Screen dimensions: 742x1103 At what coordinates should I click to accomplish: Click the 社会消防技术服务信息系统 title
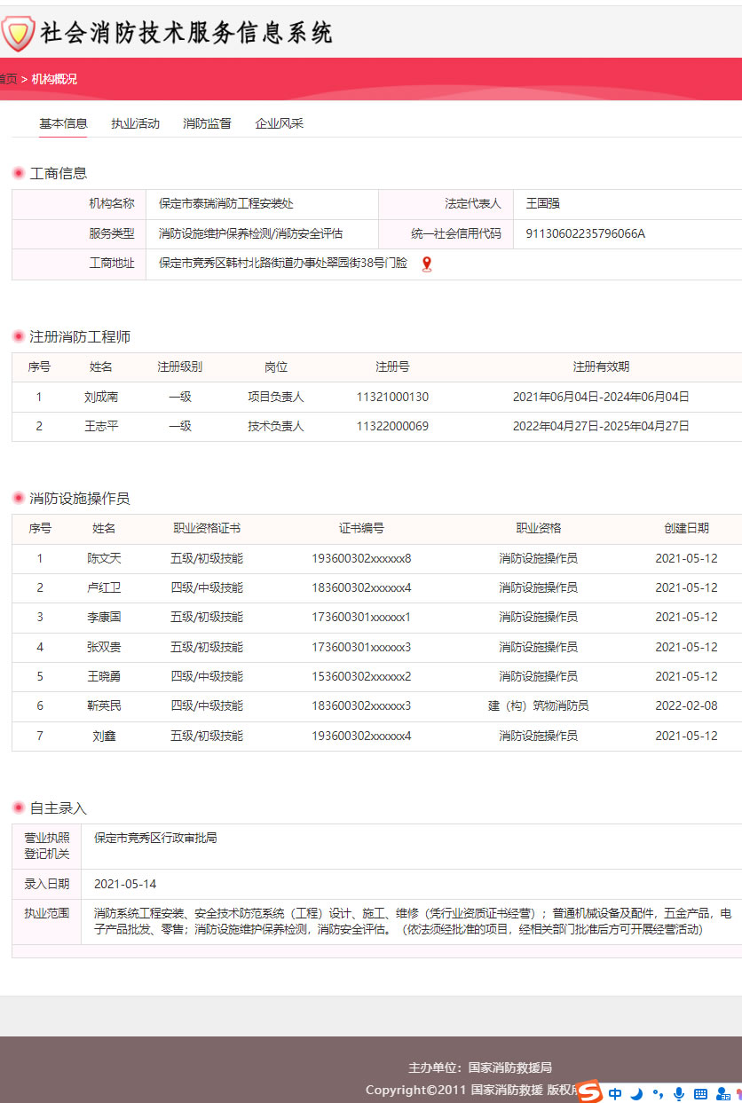pyautogui.click(x=185, y=33)
